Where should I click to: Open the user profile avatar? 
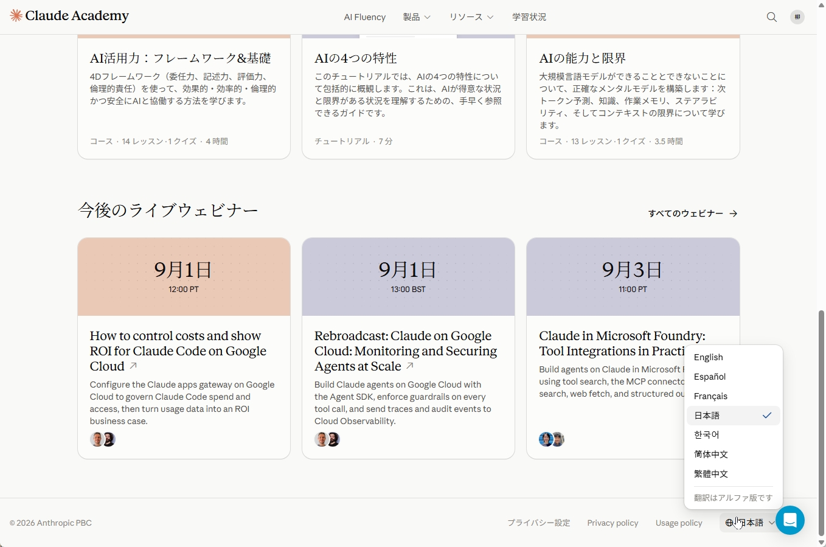(797, 17)
